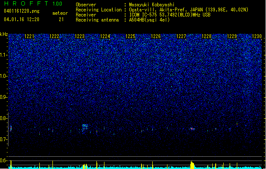Click the 0.7 frequency axis label

coord(3,139)
